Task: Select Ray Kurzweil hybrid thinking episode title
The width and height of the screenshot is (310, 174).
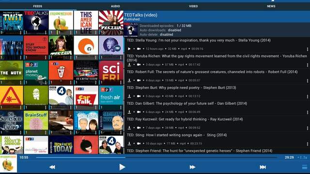Action: [x=185, y=119]
